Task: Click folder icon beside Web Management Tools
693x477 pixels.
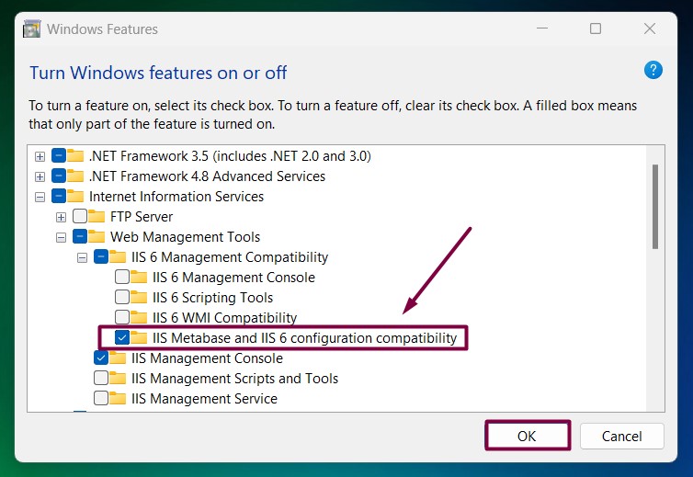Action: point(97,236)
